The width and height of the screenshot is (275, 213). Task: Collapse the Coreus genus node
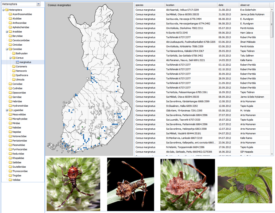pos(10,58)
